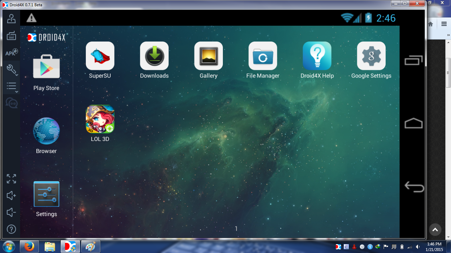Click the battery charging icon in Android bar
The image size is (451, 253).
(x=368, y=18)
